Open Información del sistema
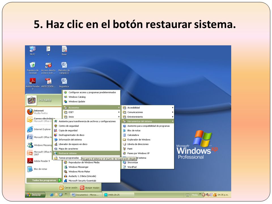 [x=86, y=140]
